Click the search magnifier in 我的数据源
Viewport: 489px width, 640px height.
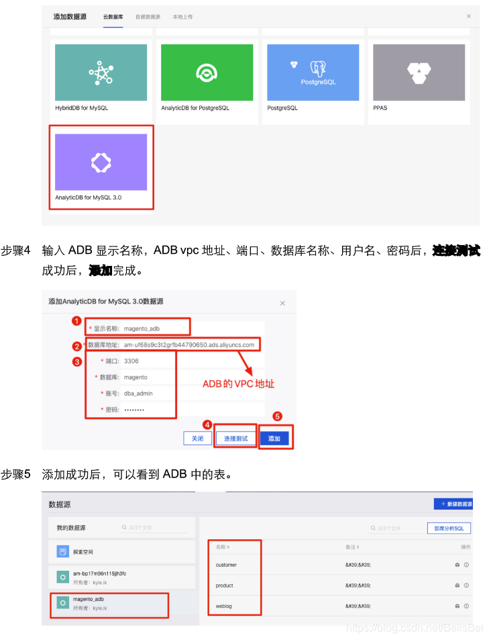(x=124, y=527)
